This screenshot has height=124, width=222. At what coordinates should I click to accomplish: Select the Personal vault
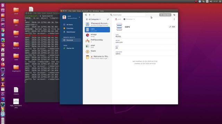71,40
